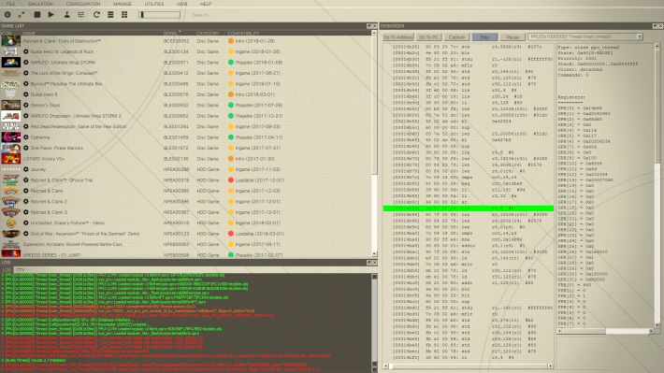The width and height of the screenshot is (664, 373).
Task: Open the Configuration menu
Action: tap(83, 4)
